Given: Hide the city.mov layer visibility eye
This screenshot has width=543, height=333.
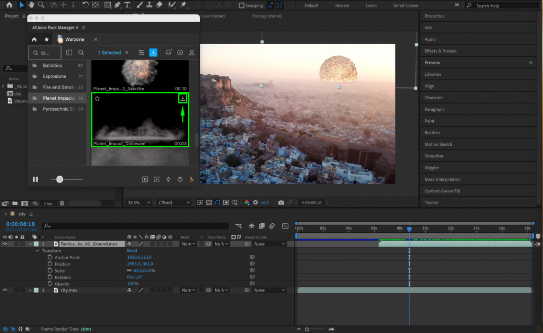Looking at the screenshot, I should click(x=5, y=290).
